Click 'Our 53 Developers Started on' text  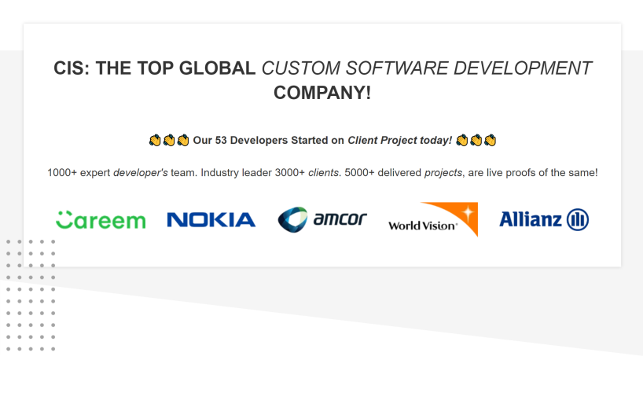tap(269, 140)
